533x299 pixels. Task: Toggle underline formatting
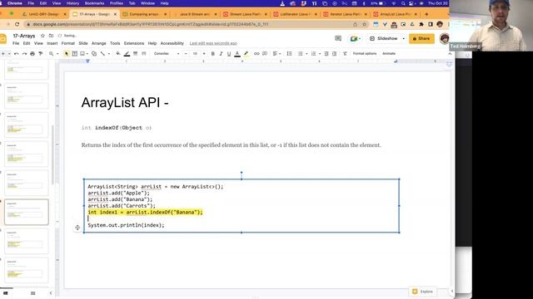point(229,53)
